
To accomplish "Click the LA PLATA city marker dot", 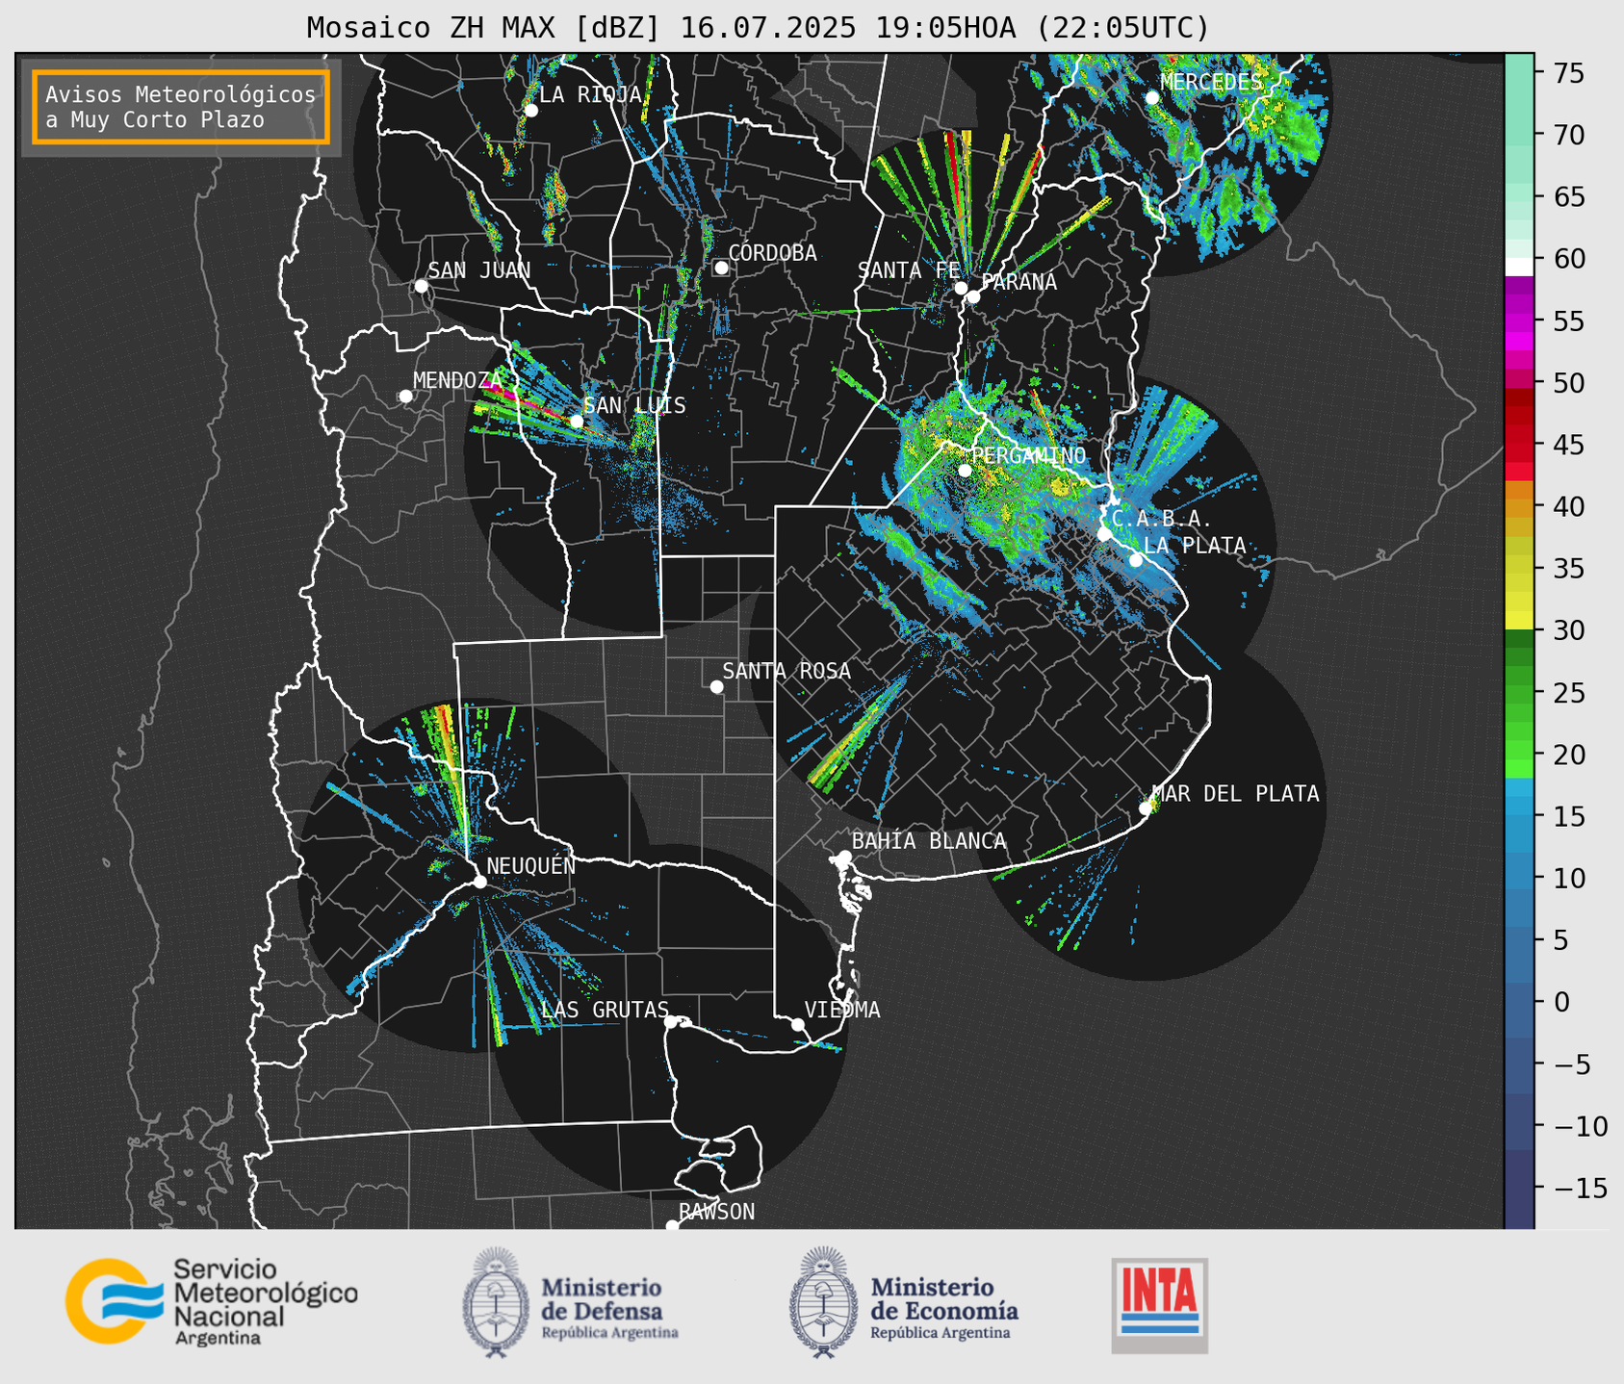I will (1136, 560).
